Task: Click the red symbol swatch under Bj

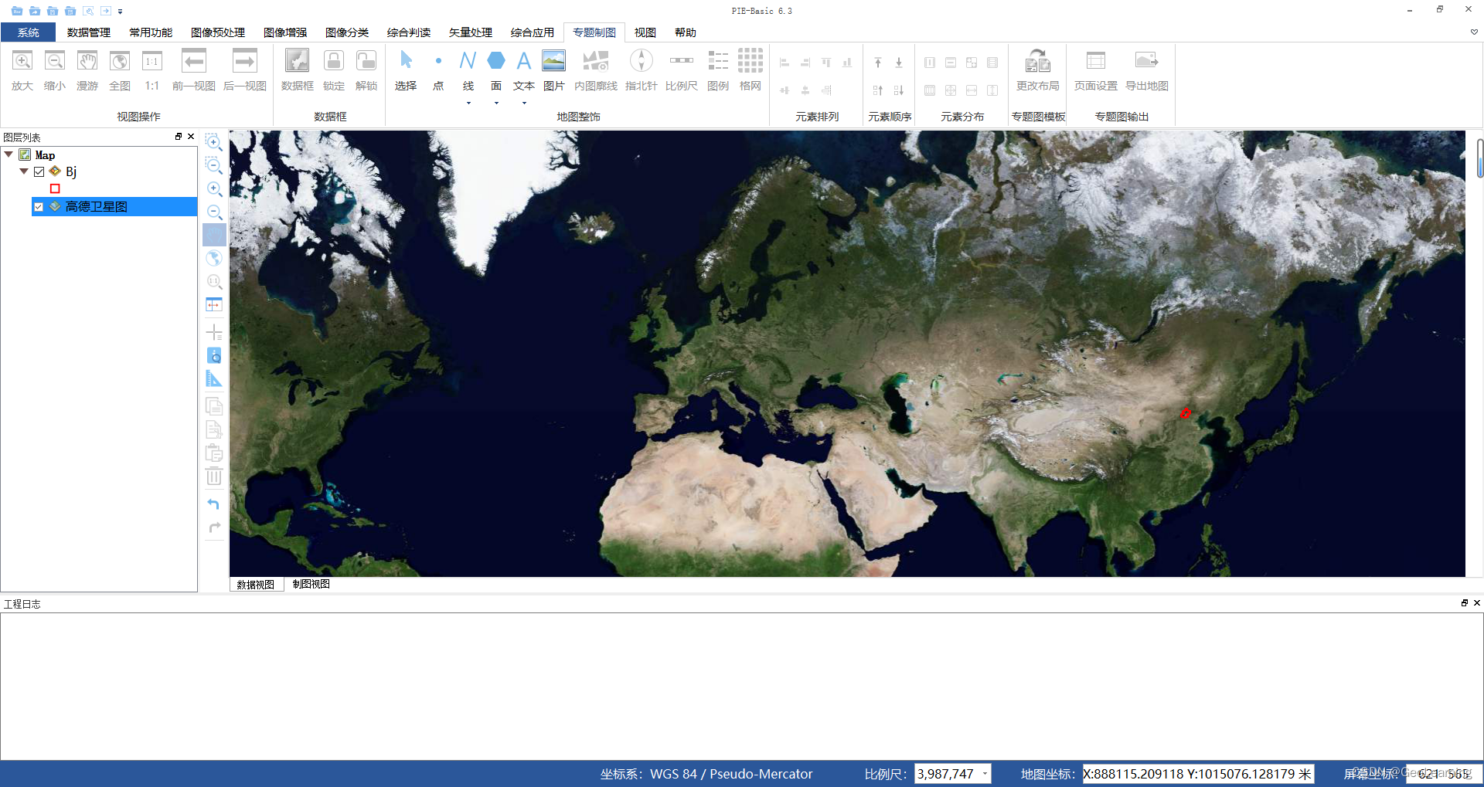Action: 55,188
